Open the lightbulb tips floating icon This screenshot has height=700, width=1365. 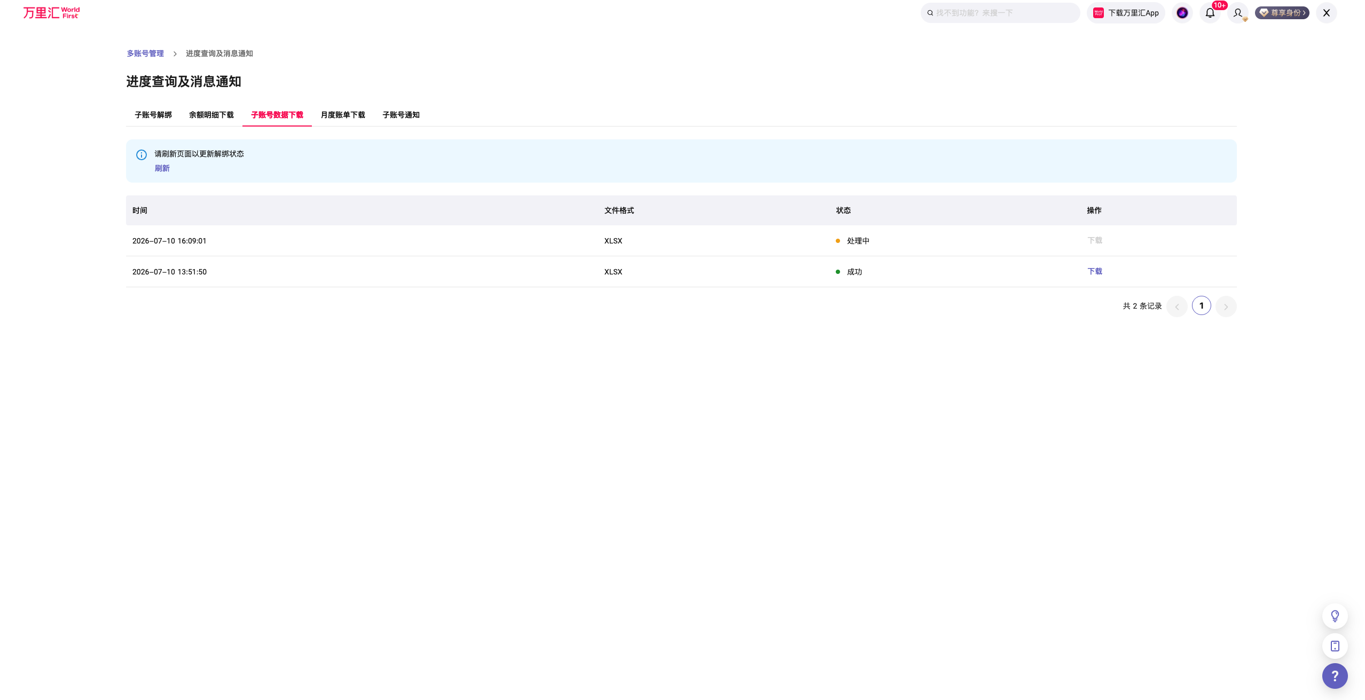[x=1335, y=616]
